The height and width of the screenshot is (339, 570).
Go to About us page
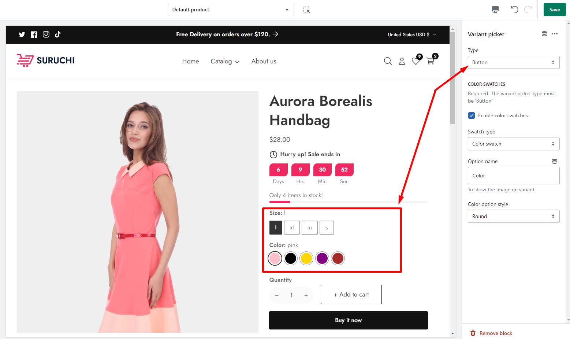[x=264, y=62]
